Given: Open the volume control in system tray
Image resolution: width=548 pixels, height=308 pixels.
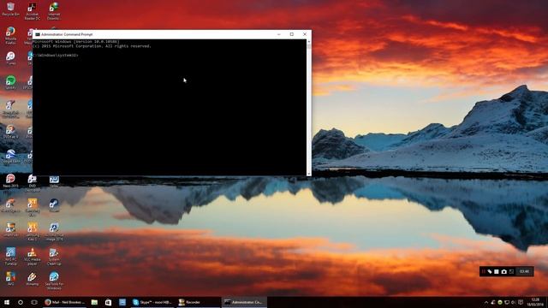Looking at the screenshot, I should 514,302.
